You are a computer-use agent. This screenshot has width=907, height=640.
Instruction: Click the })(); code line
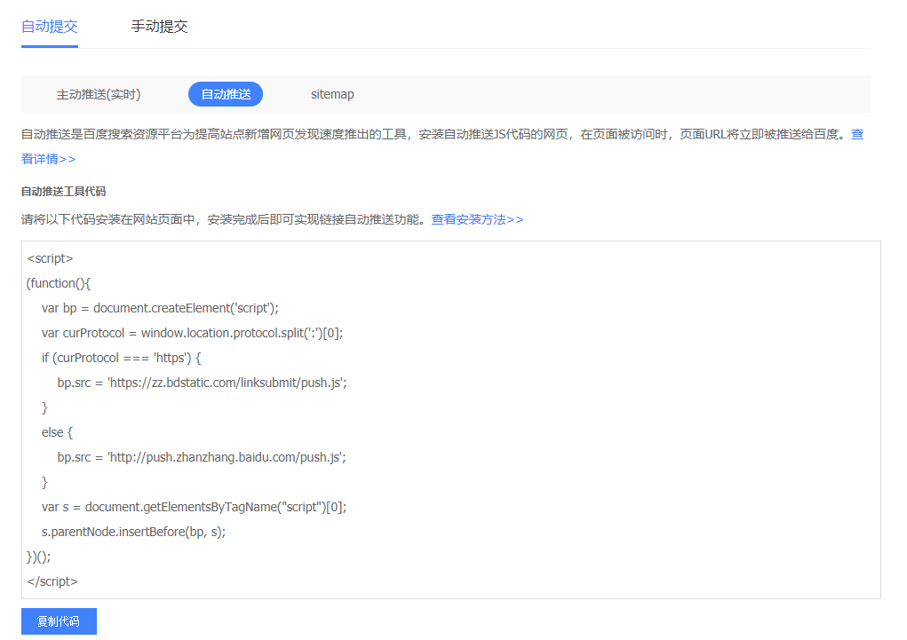coord(39,557)
